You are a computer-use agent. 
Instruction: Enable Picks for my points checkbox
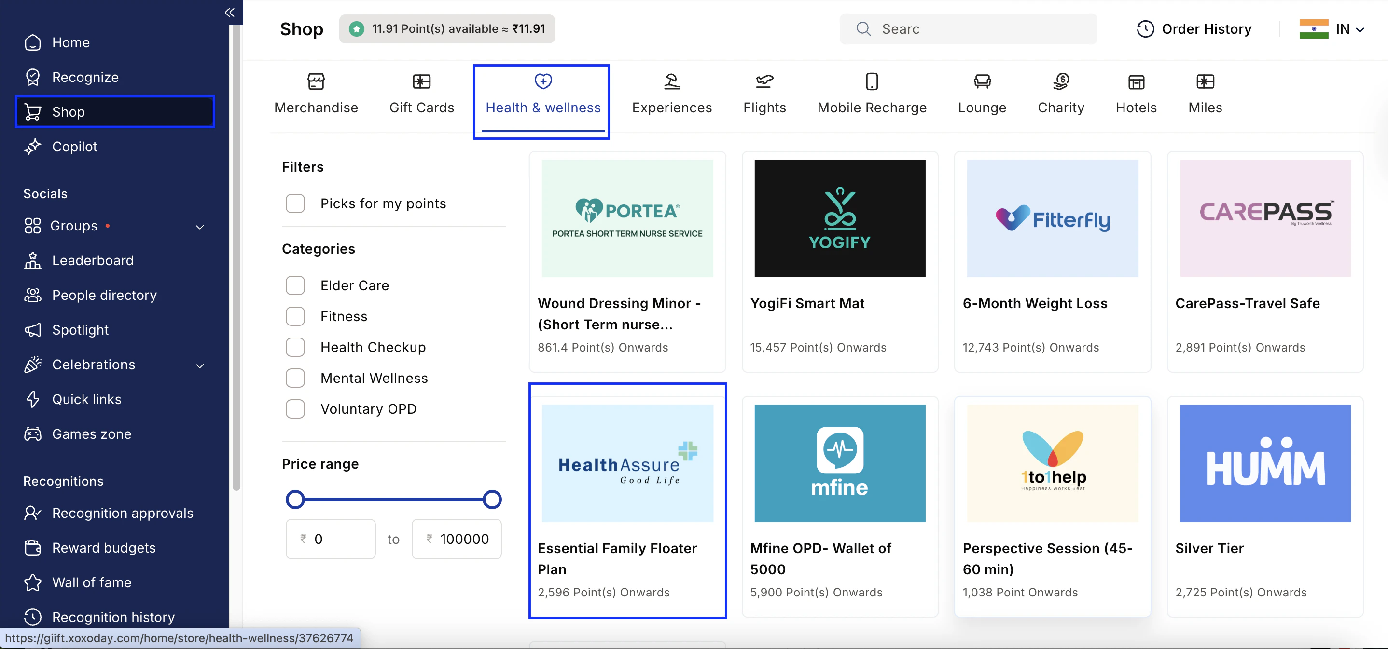click(295, 203)
